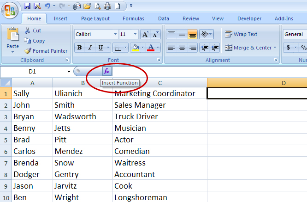The width and height of the screenshot is (307, 202).
Task: Open the Page Layout tab
Action: (x=95, y=18)
